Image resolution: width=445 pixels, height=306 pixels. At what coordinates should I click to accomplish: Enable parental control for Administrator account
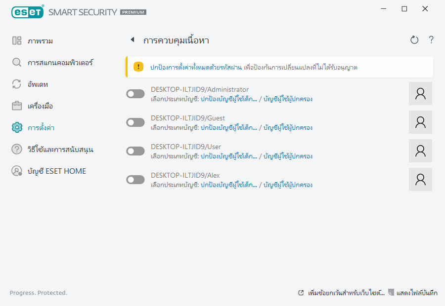(135, 94)
